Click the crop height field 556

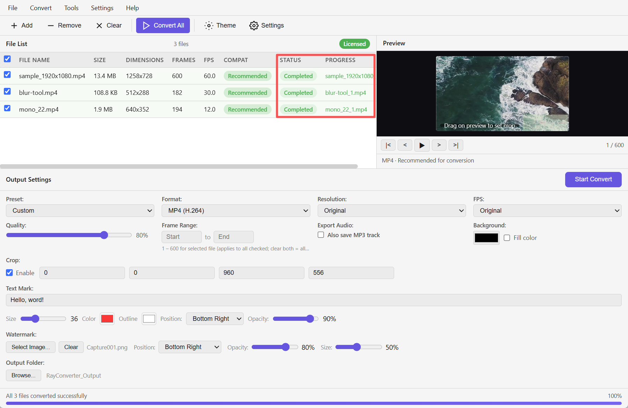(x=351, y=273)
